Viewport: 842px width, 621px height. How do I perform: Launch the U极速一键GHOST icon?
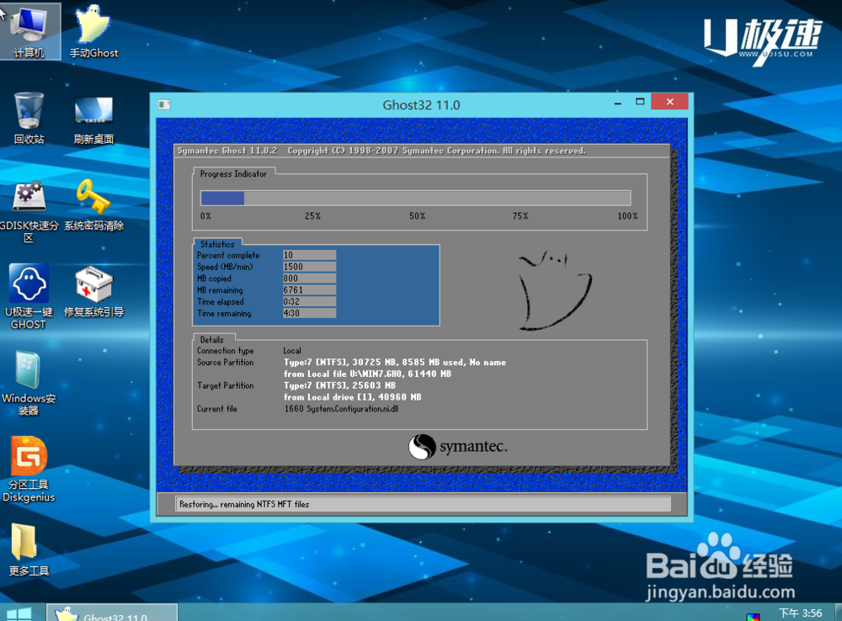29,296
